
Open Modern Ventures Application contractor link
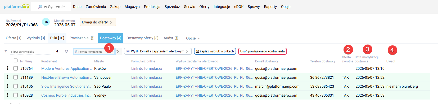(x=67, y=68)
